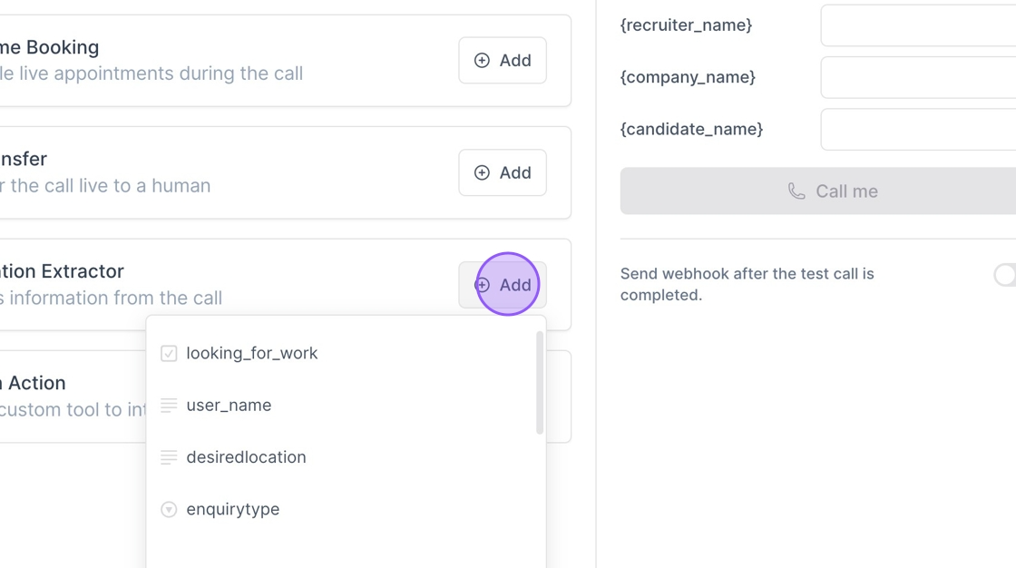Click the checkbox icon beside looking_for_work
This screenshot has height=568, width=1016.
pos(169,353)
